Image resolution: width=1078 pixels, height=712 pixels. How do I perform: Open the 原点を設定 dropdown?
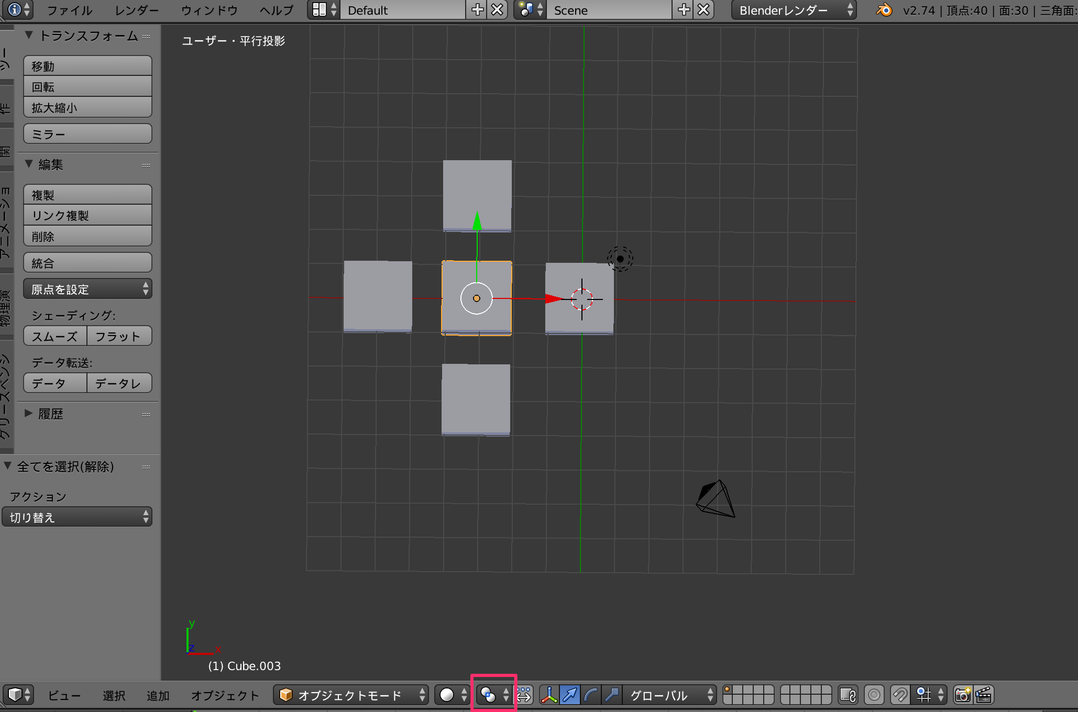(x=87, y=289)
